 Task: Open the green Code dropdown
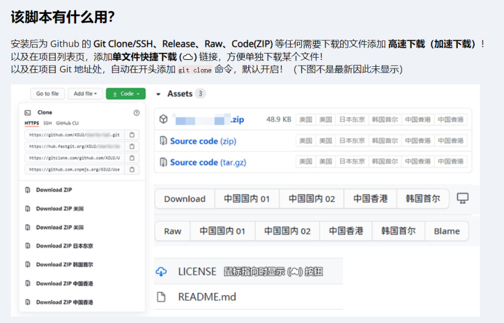(x=126, y=94)
